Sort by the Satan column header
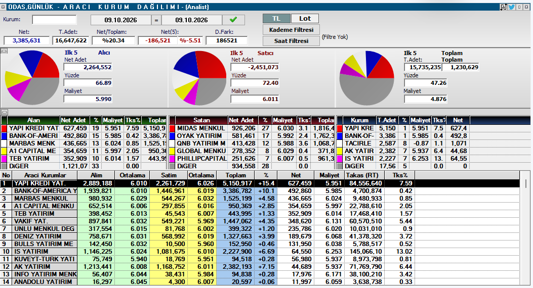Screen dimensions: 533x288 point(201,120)
